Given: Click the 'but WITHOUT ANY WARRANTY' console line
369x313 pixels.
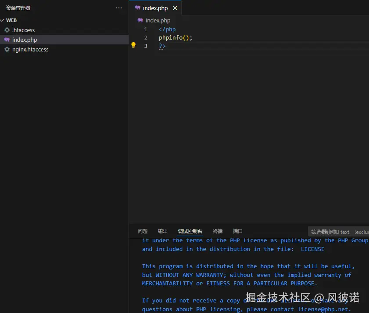Looking at the screenshot, I should pos(247,275).
